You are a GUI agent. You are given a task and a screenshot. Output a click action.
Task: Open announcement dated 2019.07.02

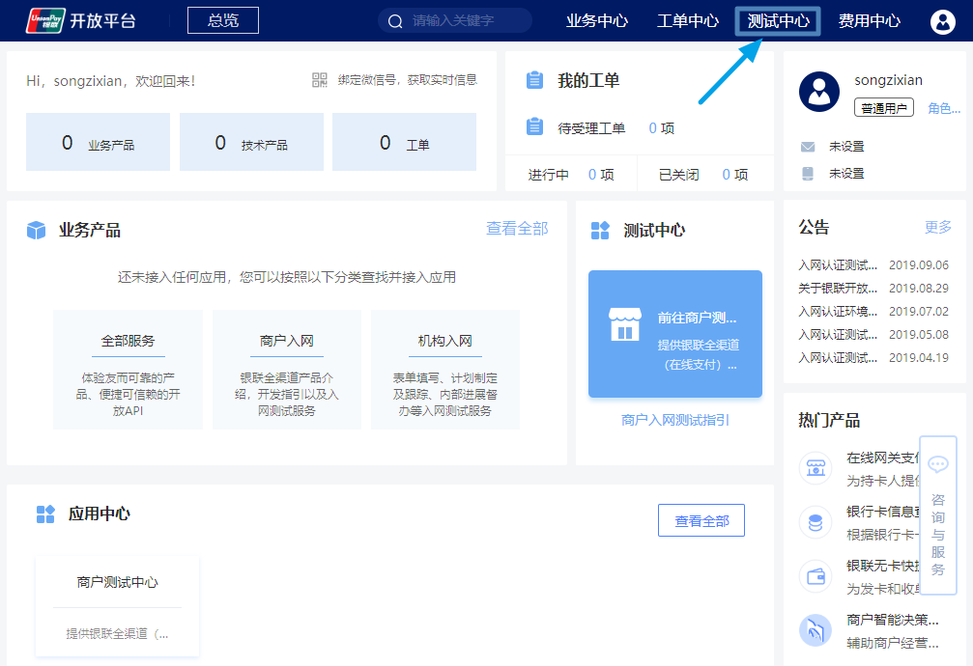click(873, 312)
